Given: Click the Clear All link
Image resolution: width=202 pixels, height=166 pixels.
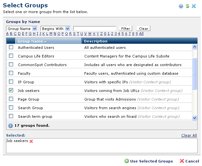Looking at the screenshot, I should point(189,135).
